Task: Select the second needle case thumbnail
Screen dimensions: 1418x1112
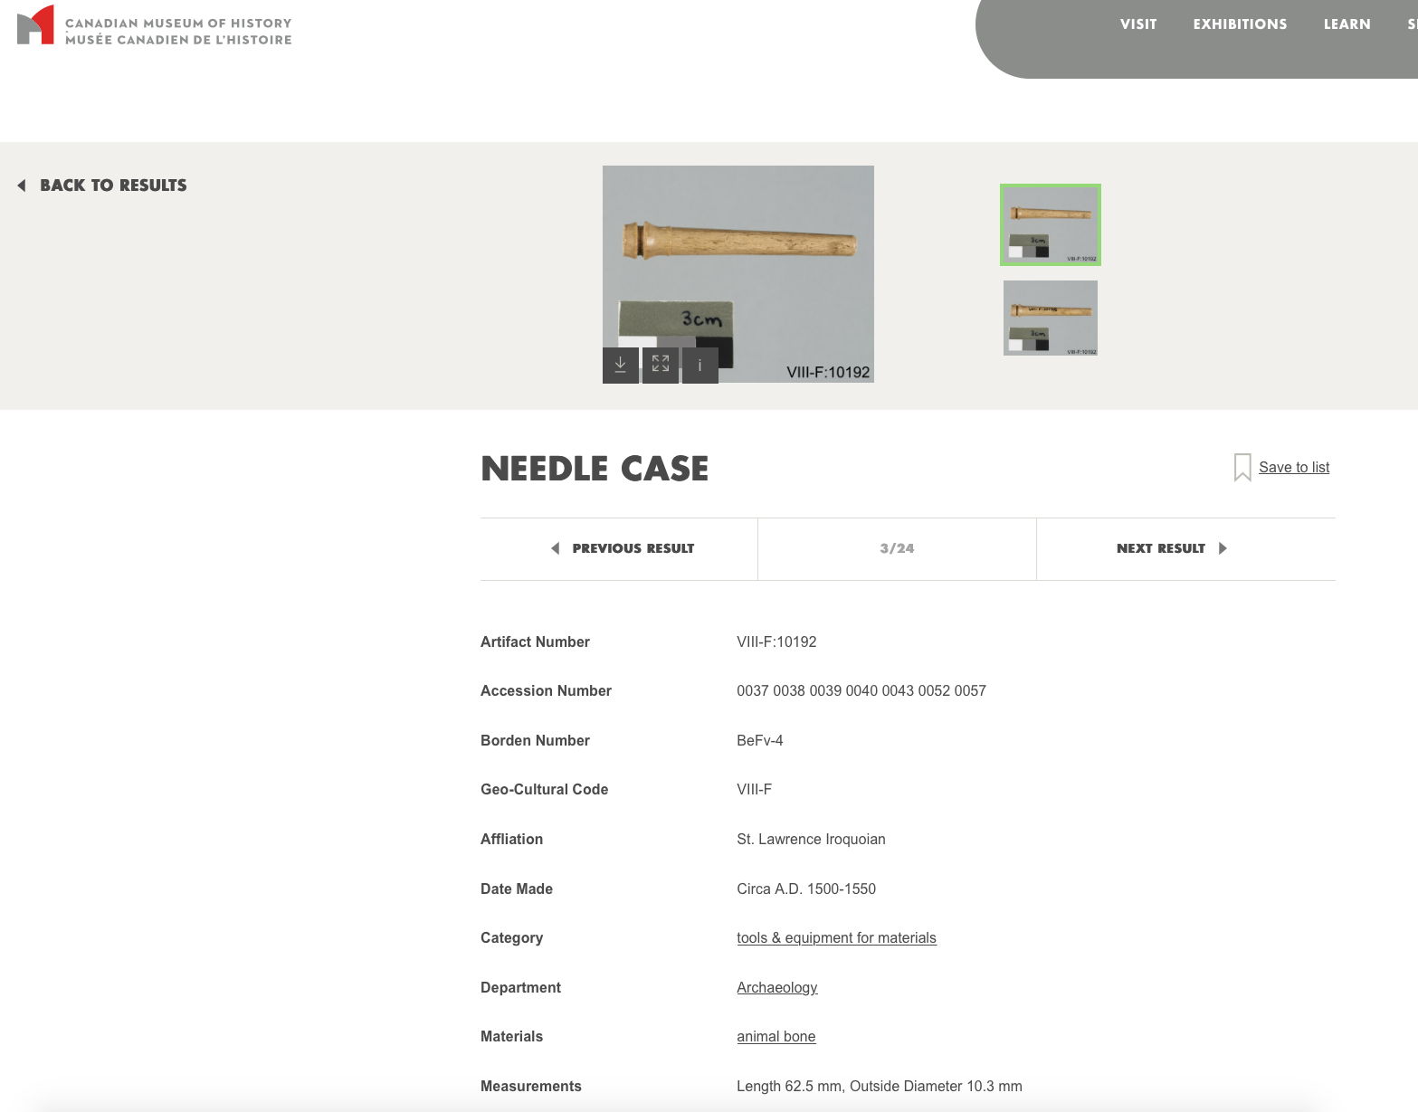Action: click(1050, 318)
